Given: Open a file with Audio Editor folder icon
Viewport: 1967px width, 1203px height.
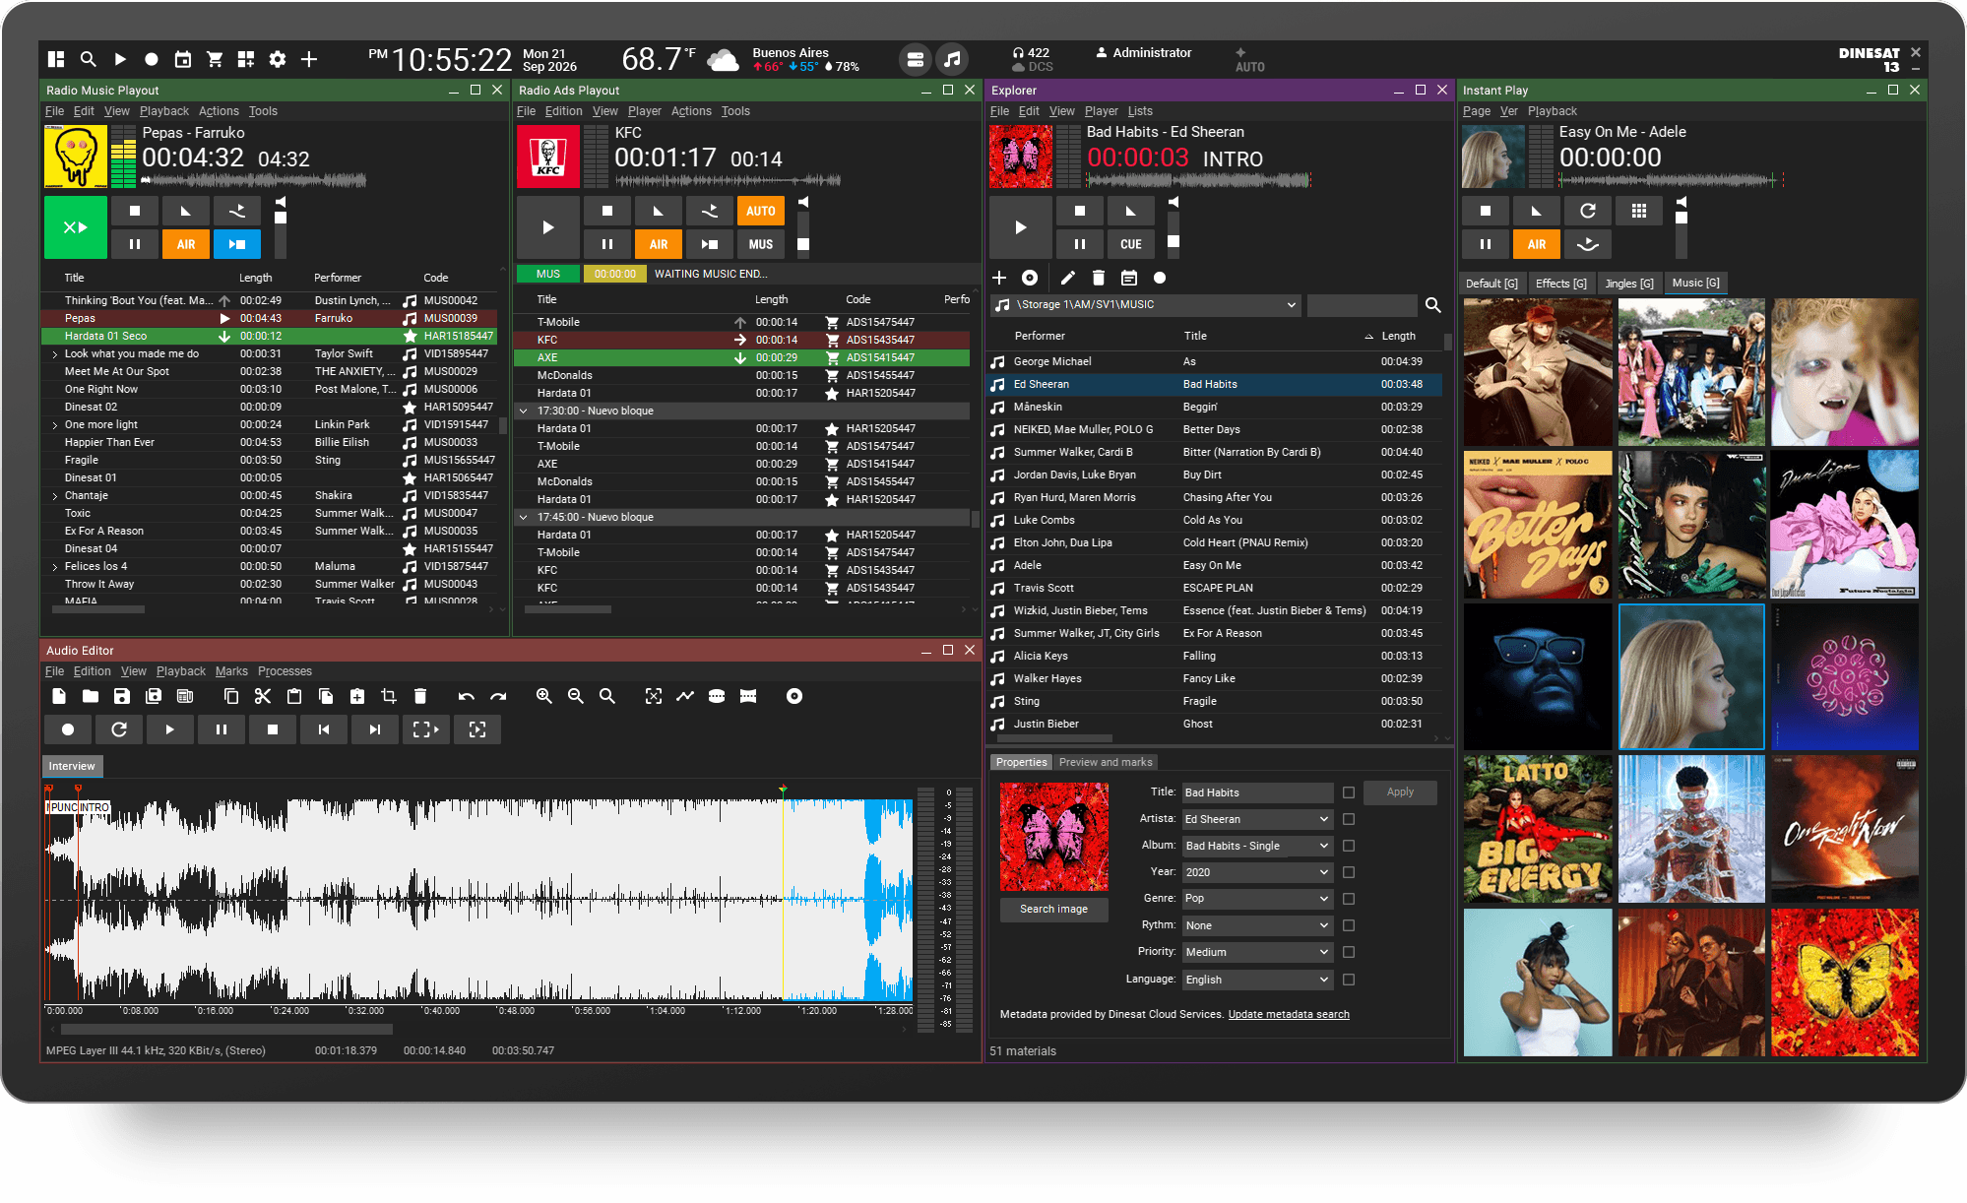Looking at the screenshot, I should (91, 696).
